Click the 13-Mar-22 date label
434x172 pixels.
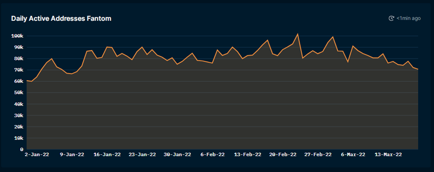tap(388, 154)
